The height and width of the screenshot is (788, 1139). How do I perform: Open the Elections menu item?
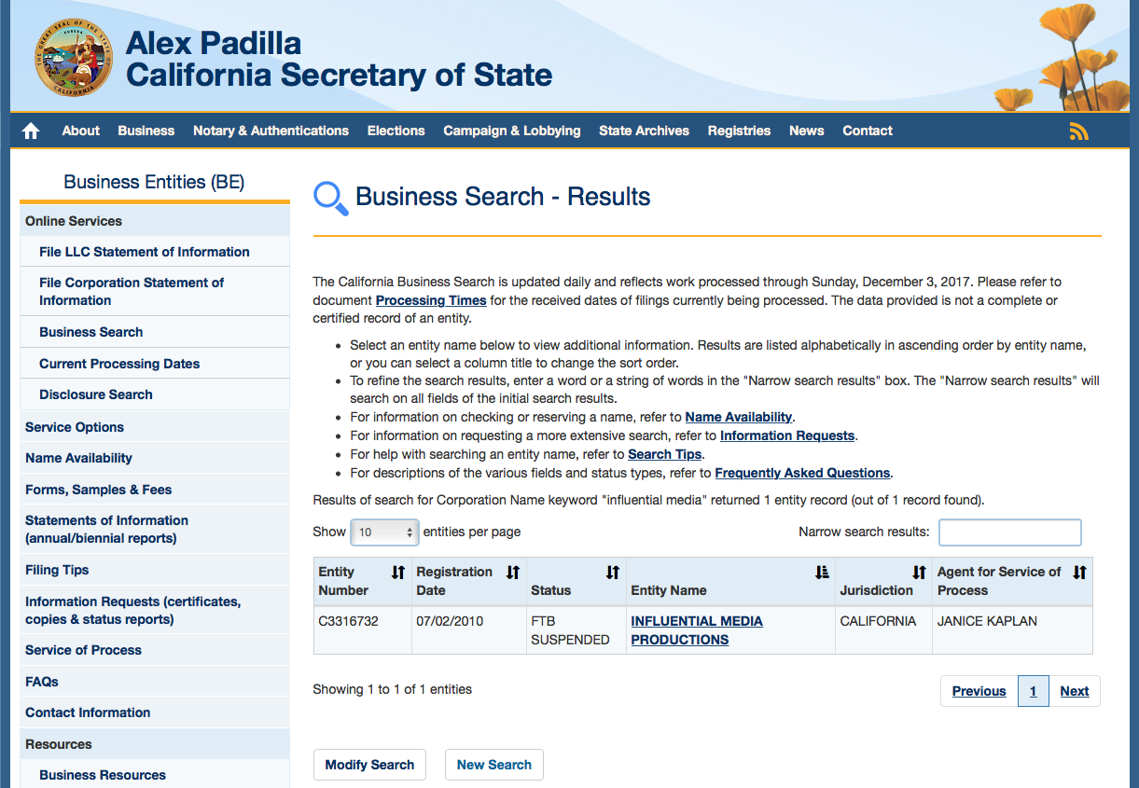tap(396, 131)
